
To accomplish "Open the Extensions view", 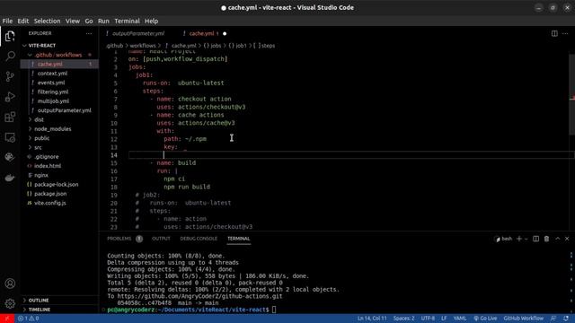I will tap(10, 117).
